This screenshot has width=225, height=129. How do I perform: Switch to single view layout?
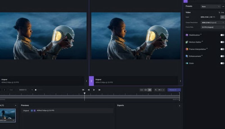[142, 90]
